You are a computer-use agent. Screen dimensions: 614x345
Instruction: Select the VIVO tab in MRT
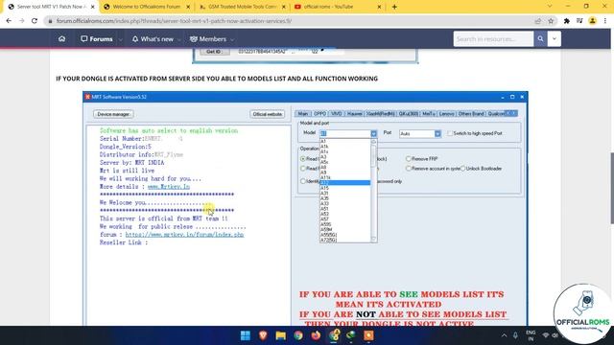(x=337, y=113)
